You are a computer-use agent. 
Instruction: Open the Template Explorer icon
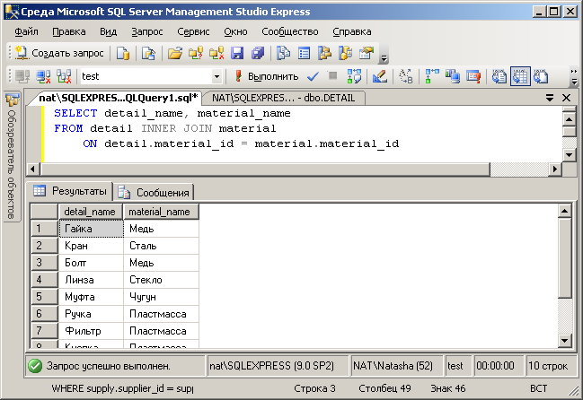[346, 54]
